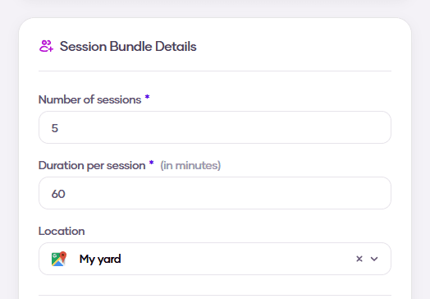Click the (in minutes) hint text

[x=190, y=166]
